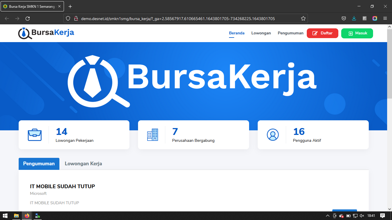Click the BursaKerja logo in the navbar
Image resolution: width=392 pixels, height=220 pixels.
pos(46,33)
